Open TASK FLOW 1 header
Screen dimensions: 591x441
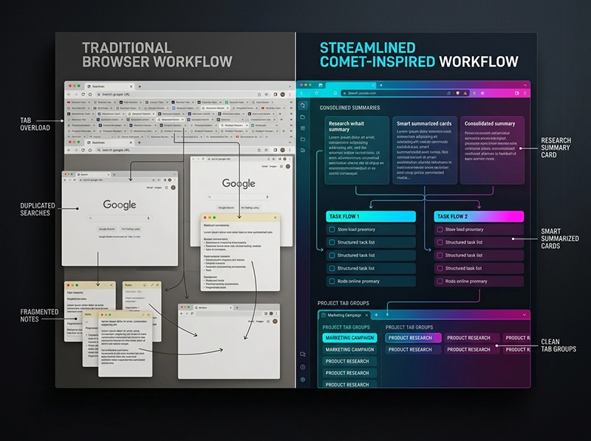tap(371, 216)
